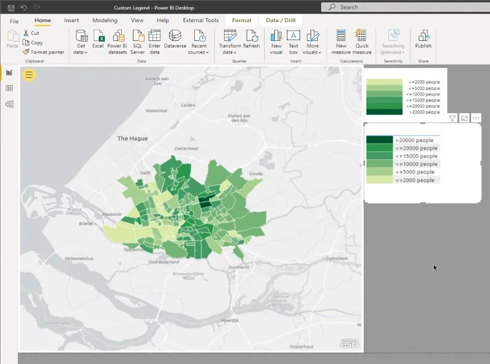Select the <=2000 people color swatch

379,180
